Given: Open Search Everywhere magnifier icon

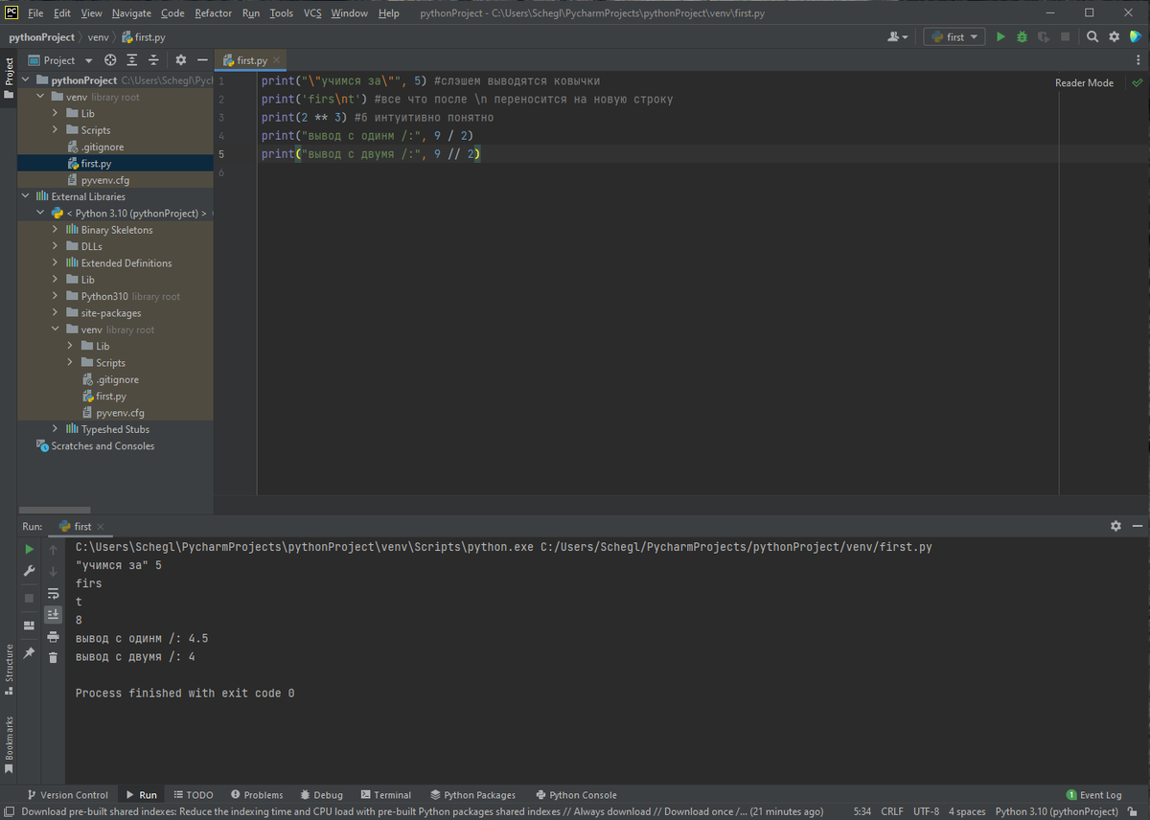Looking at the screenshot, I should point(1092,36).
